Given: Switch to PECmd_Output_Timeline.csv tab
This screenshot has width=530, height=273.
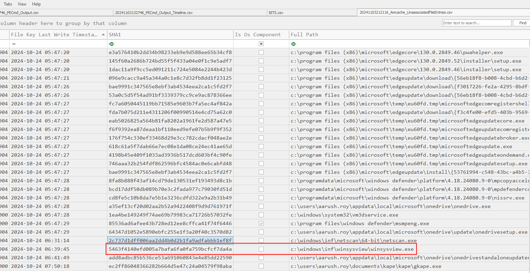Looking at the screenshot, I should [154, 13].
